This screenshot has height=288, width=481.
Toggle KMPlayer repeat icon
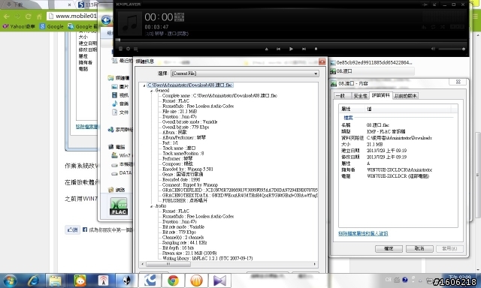point(433,27)
